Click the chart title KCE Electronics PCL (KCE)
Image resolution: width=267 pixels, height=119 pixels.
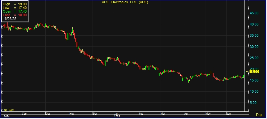click(x=125, y=2)
